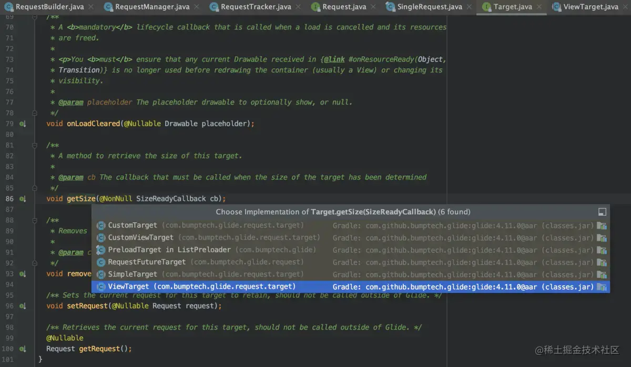Click the class icon beside ViewTarget in popup
The width and height of the screenshot is (631, 367).
click(101, 287)
